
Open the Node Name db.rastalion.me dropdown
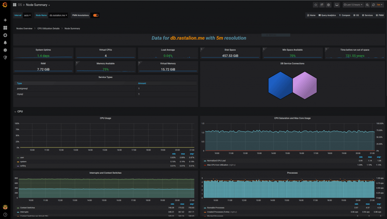click(58, 16)
